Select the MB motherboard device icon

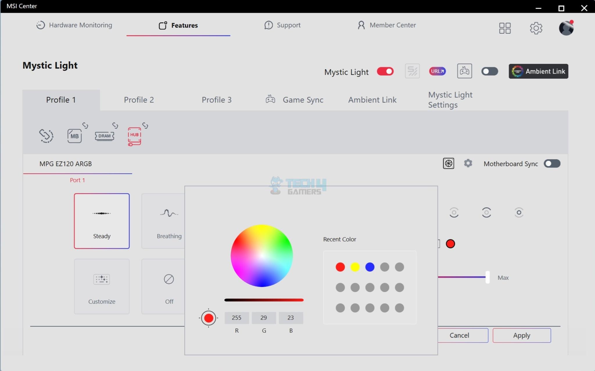(74, 136)
